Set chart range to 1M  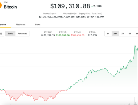[x=130, y=34]
